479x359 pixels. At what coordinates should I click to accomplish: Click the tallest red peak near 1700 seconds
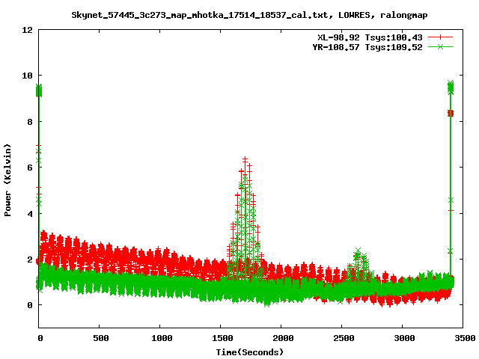pos(245,159)
